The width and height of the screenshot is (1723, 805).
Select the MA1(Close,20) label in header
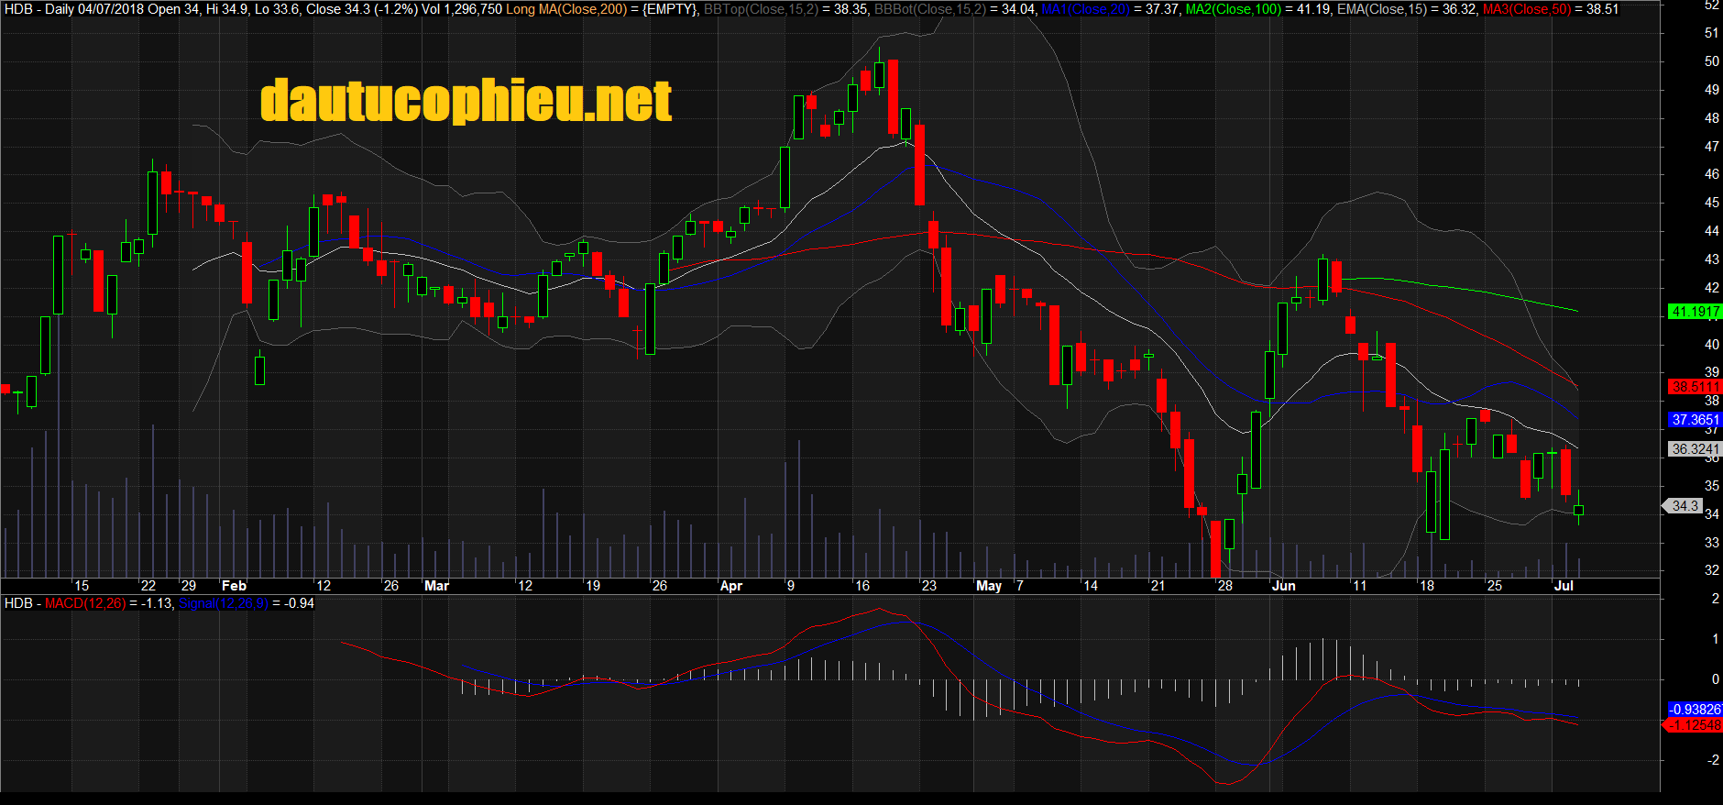1085,9
